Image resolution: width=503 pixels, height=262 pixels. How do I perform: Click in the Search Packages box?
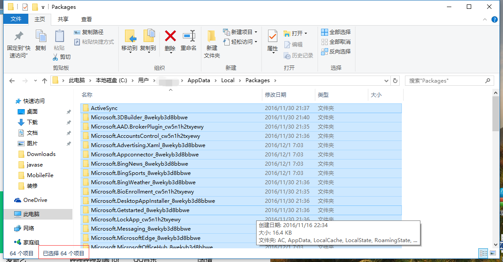click(449, 80)
